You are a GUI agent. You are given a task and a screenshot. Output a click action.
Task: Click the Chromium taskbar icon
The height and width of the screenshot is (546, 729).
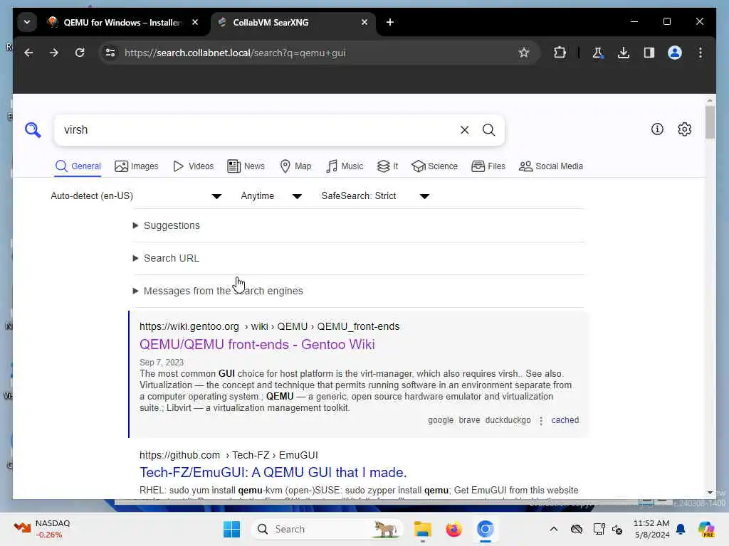pos(485,529)
